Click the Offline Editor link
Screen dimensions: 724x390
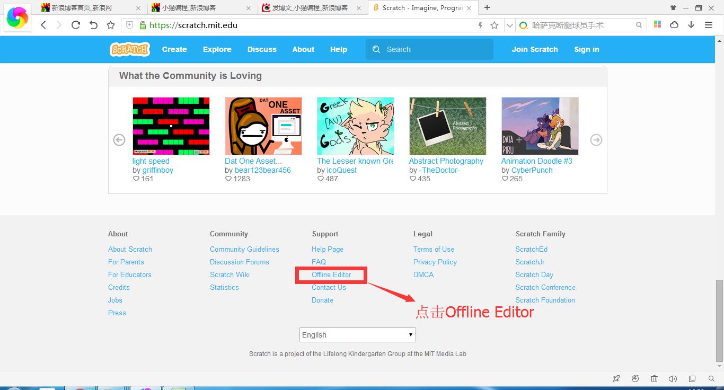[x=331, y=274]
